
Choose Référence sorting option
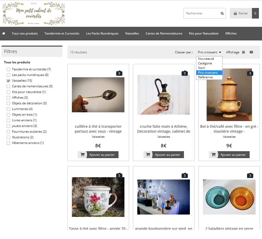[205, 77]
